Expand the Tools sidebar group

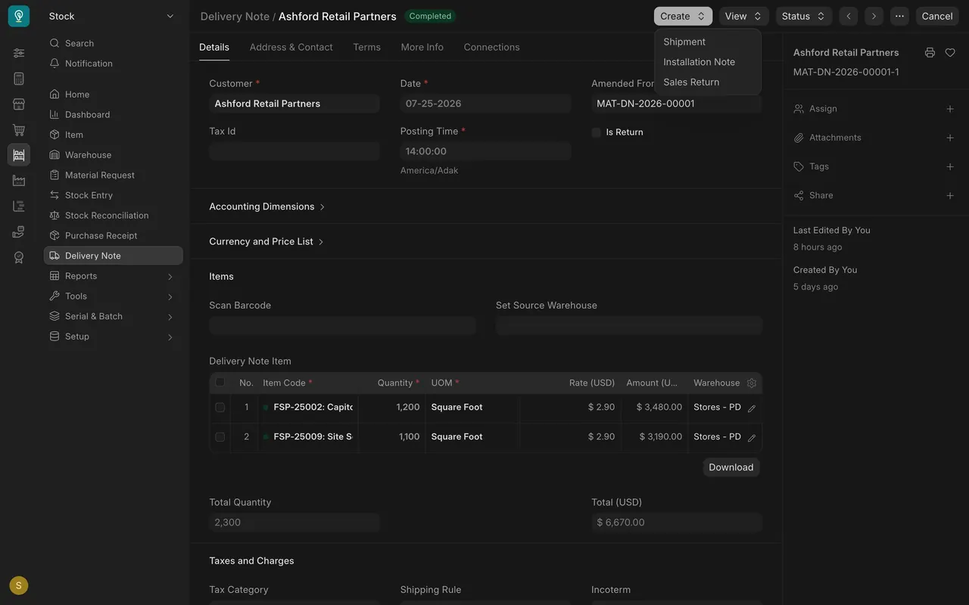click(114, 296)
